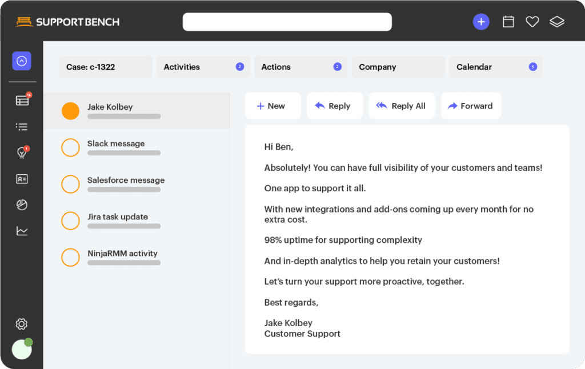Image resolution: width=585 pixels, height=369 pixels.
Task: Click the heart favorites icon
Action: pyautogui.click(x=532, y=22)
